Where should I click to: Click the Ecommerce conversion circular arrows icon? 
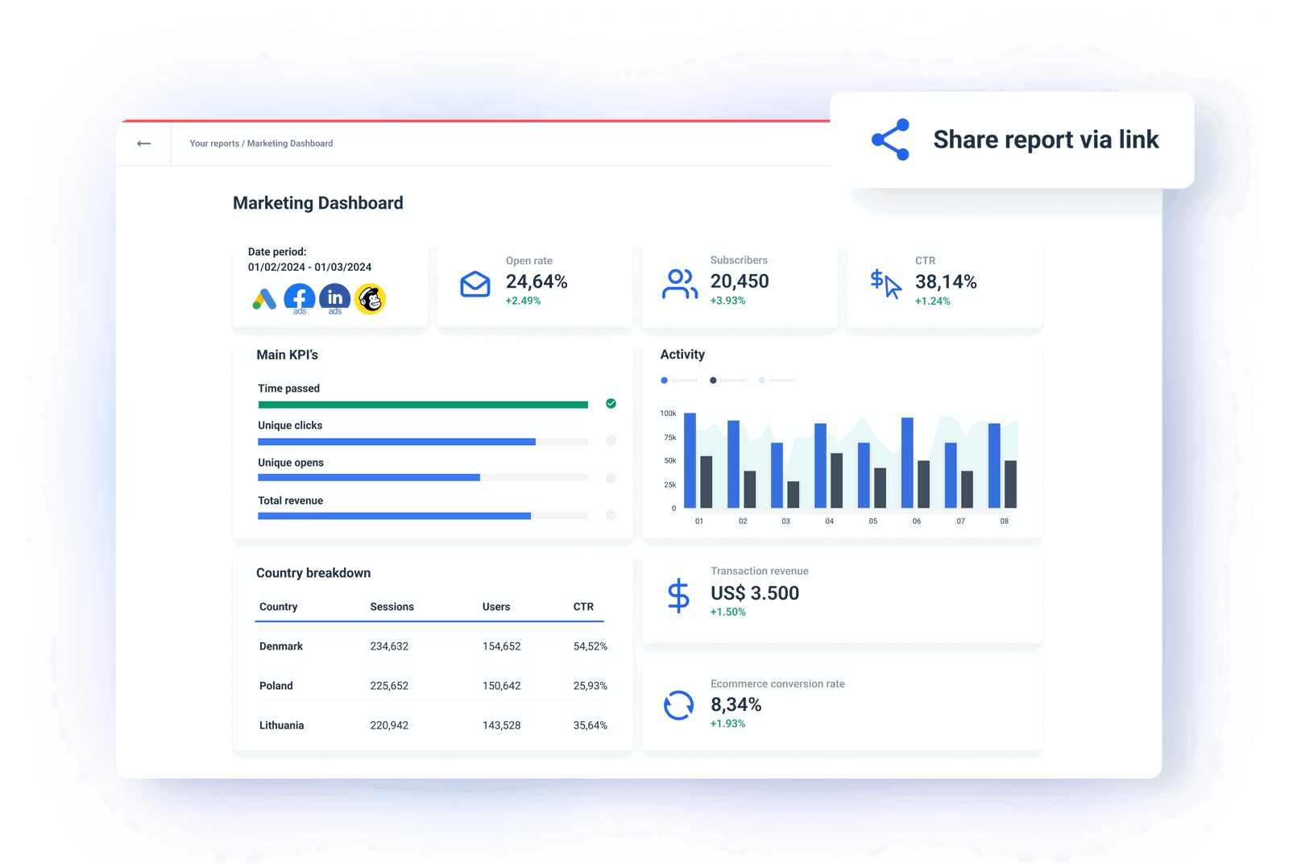click(x=679, y=707)
